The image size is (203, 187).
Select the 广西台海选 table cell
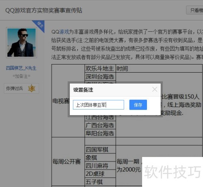[x=100, y=125]
